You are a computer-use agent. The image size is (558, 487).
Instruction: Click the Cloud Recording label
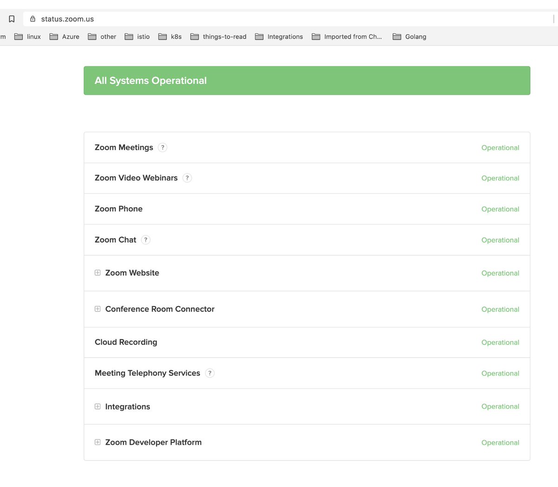coord(126,342)
